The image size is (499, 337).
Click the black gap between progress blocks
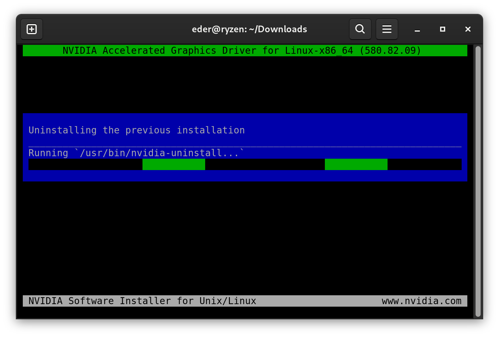click(265, 164)
